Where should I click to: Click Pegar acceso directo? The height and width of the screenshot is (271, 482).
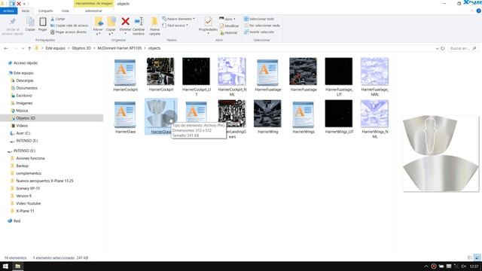click(x=69, y=32)
